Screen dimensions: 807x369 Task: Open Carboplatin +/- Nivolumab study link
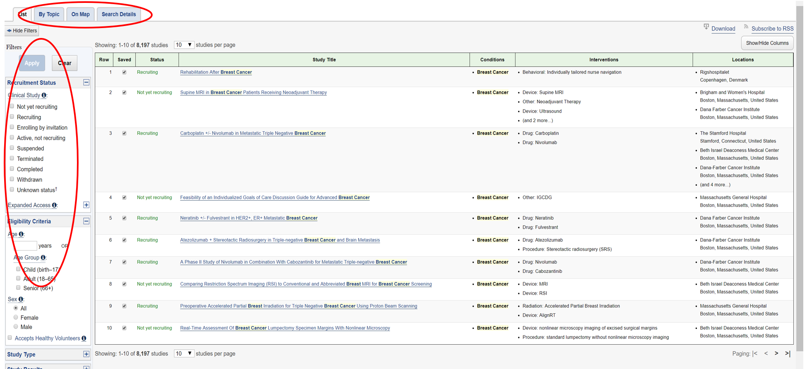(x=253, y=133)
